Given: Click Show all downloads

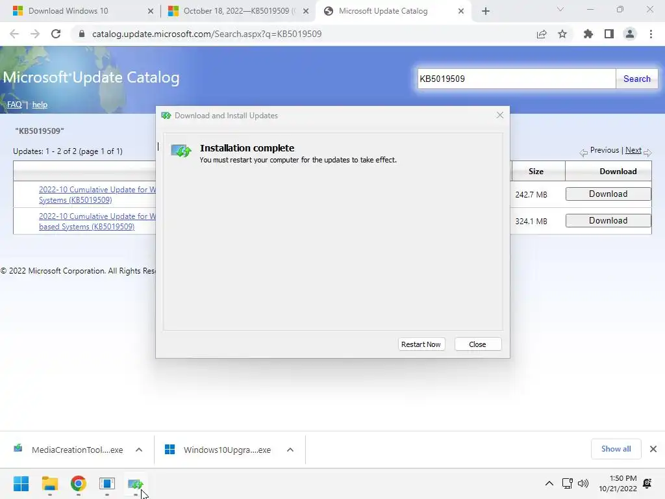Looking at the screenshot, I should 616,449.
